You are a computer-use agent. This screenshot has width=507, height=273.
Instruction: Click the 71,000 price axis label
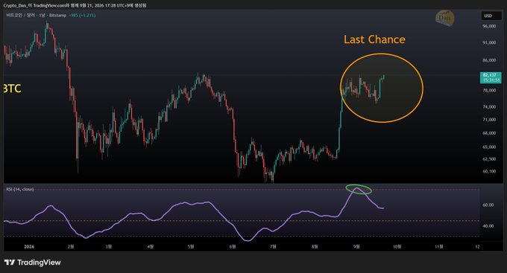[489, 120]
